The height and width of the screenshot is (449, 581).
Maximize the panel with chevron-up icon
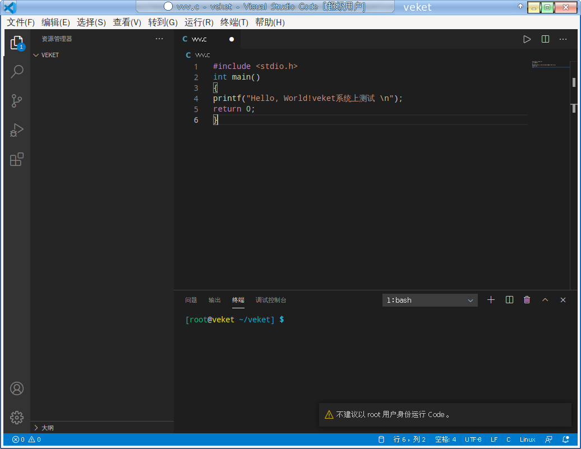tap(545, 300)
